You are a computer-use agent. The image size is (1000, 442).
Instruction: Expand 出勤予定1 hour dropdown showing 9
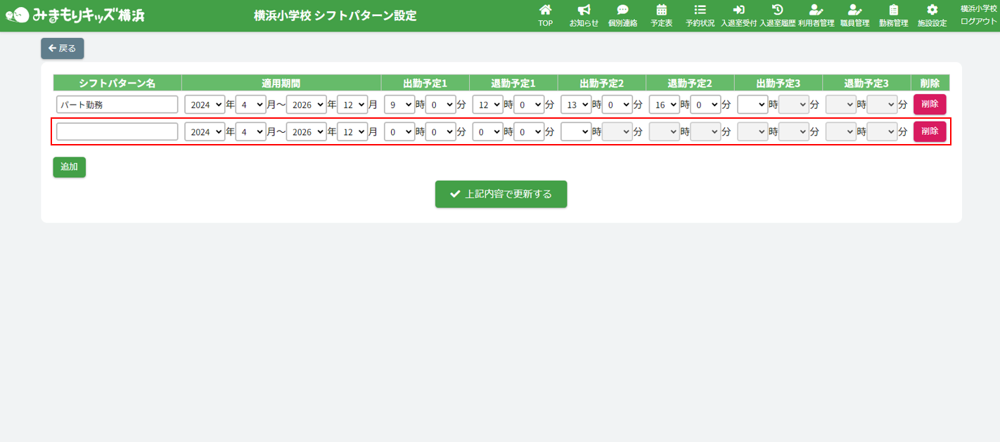pos(399,105)
